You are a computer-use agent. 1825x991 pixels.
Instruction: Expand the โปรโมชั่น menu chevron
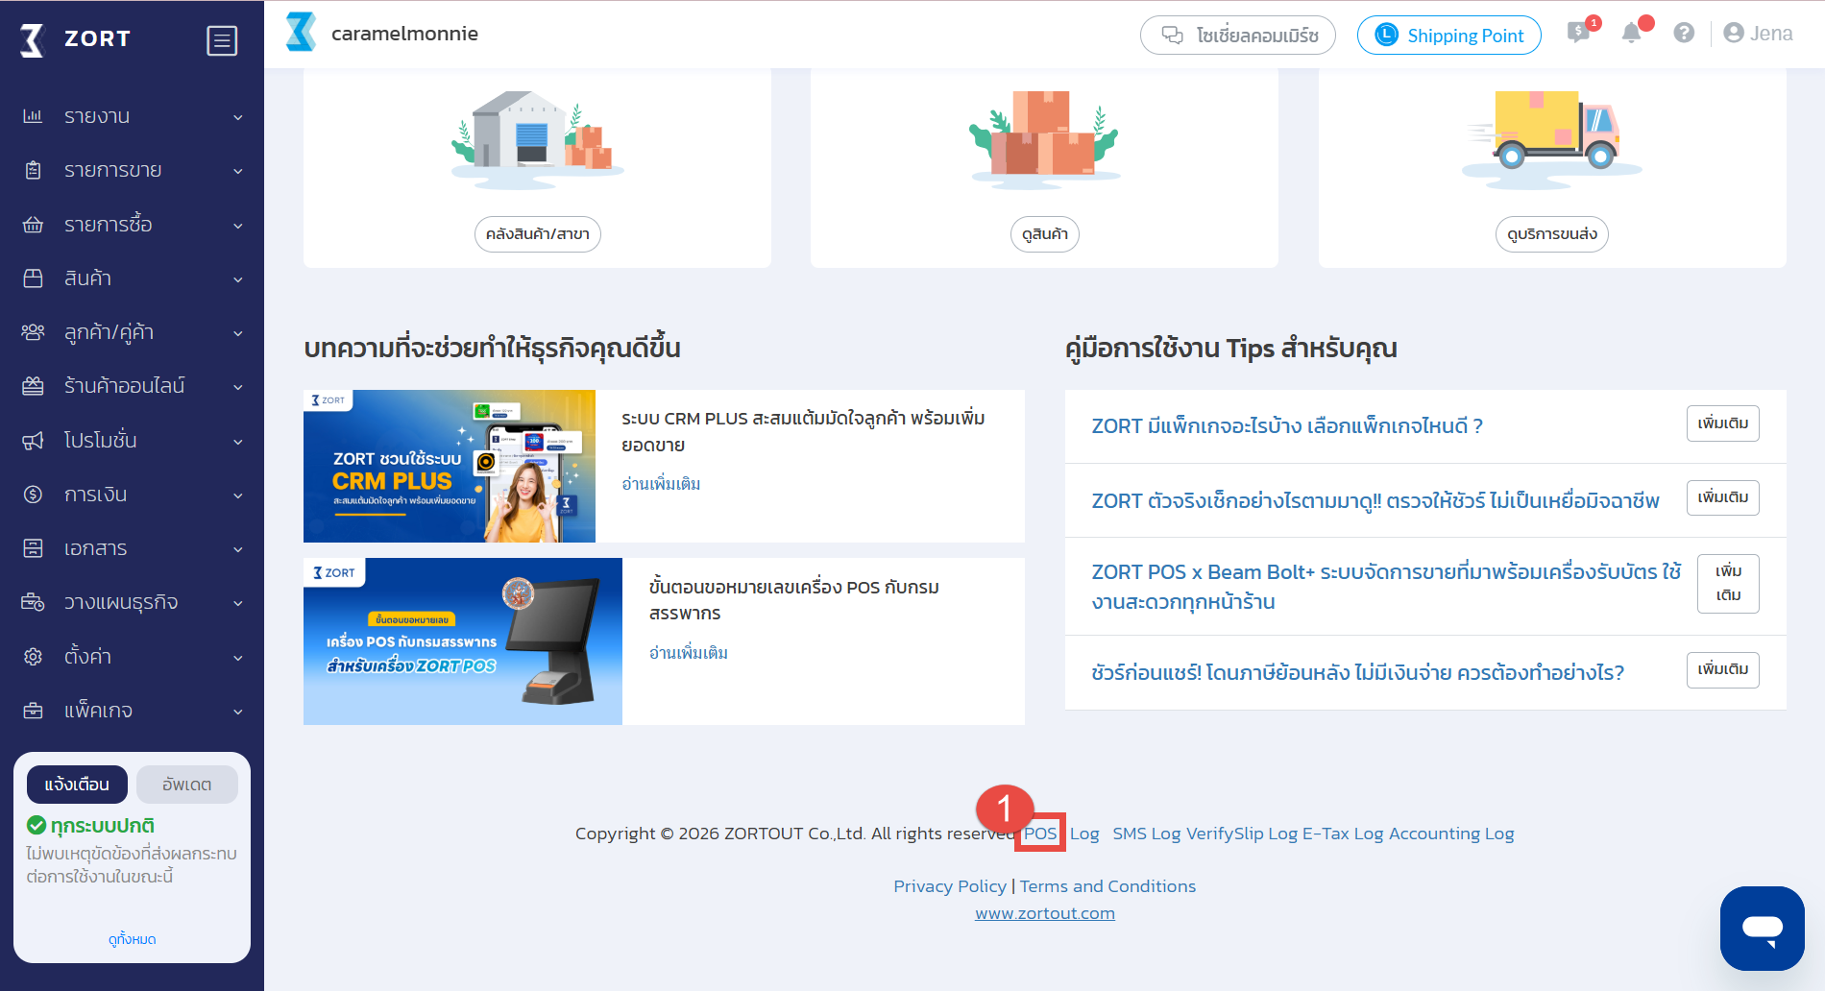click(238, 442)
